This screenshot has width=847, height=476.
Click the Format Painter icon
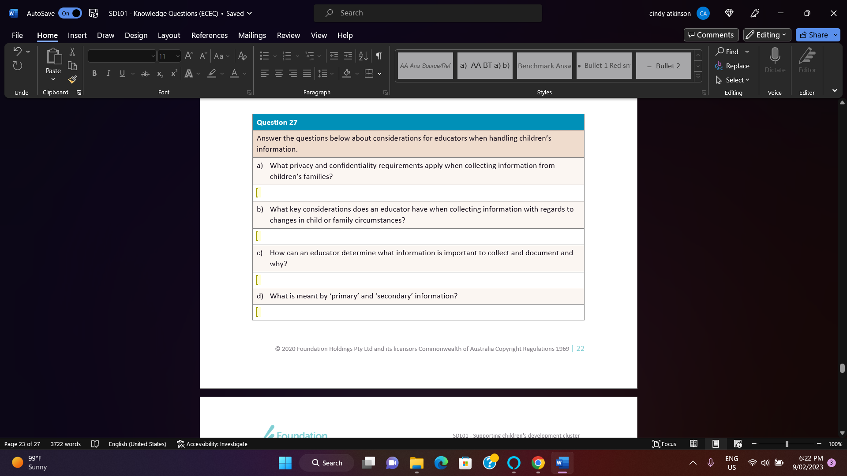72,80
